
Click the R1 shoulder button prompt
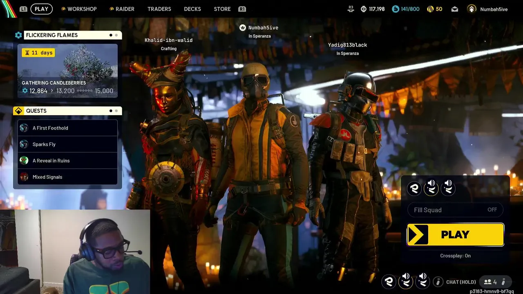[x=242, y=9]
